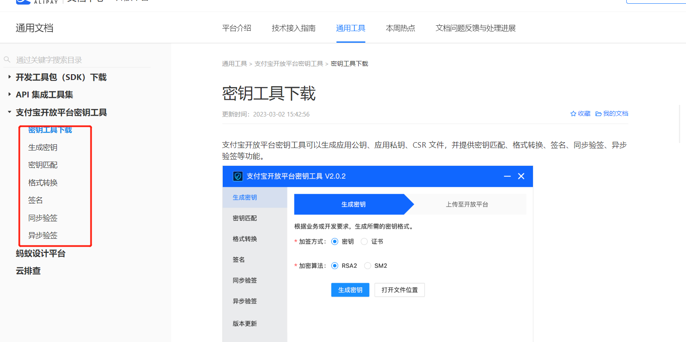The height and width of the screenshot is (342, 686).
Task: Open the 蚂蚁设计平台 sidebar entry
Action: coord(41,253)
